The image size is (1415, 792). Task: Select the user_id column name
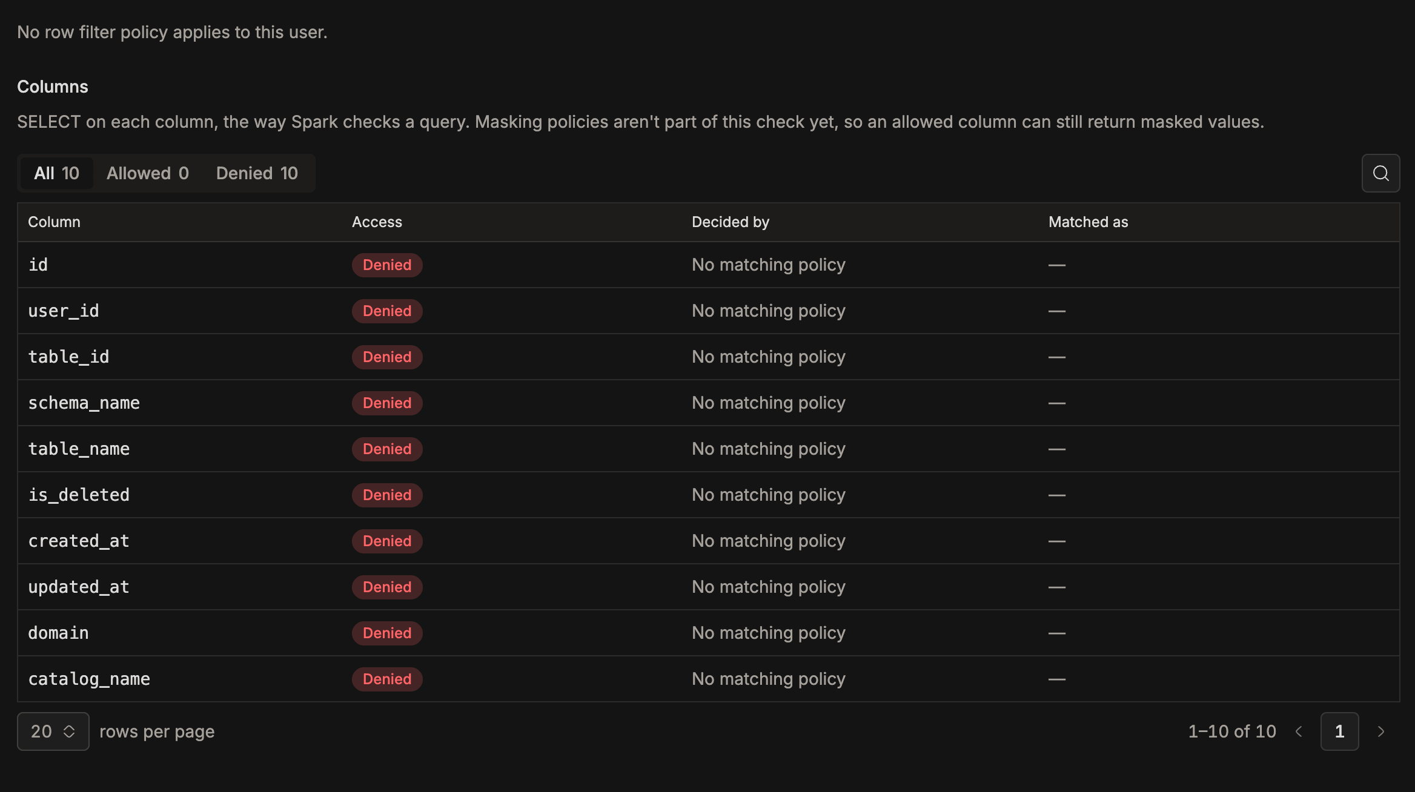[x=64, y=311]
